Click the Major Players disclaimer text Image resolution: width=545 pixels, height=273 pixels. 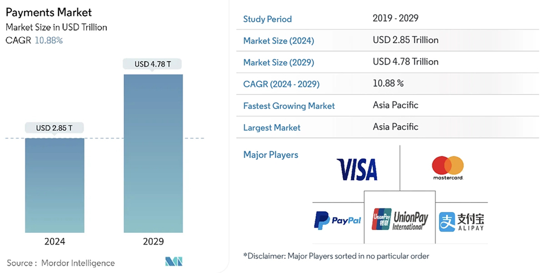click(336, 256)
